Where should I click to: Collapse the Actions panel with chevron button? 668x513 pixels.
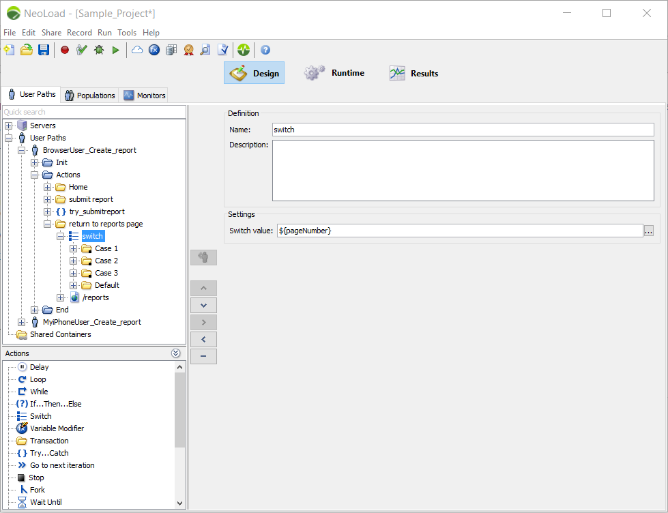(176, 353)
